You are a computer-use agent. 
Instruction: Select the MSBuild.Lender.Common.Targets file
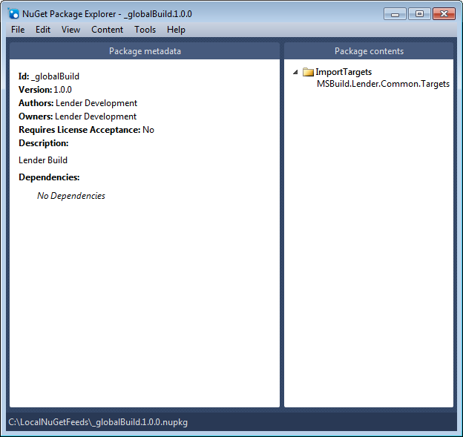coord(383,84)
